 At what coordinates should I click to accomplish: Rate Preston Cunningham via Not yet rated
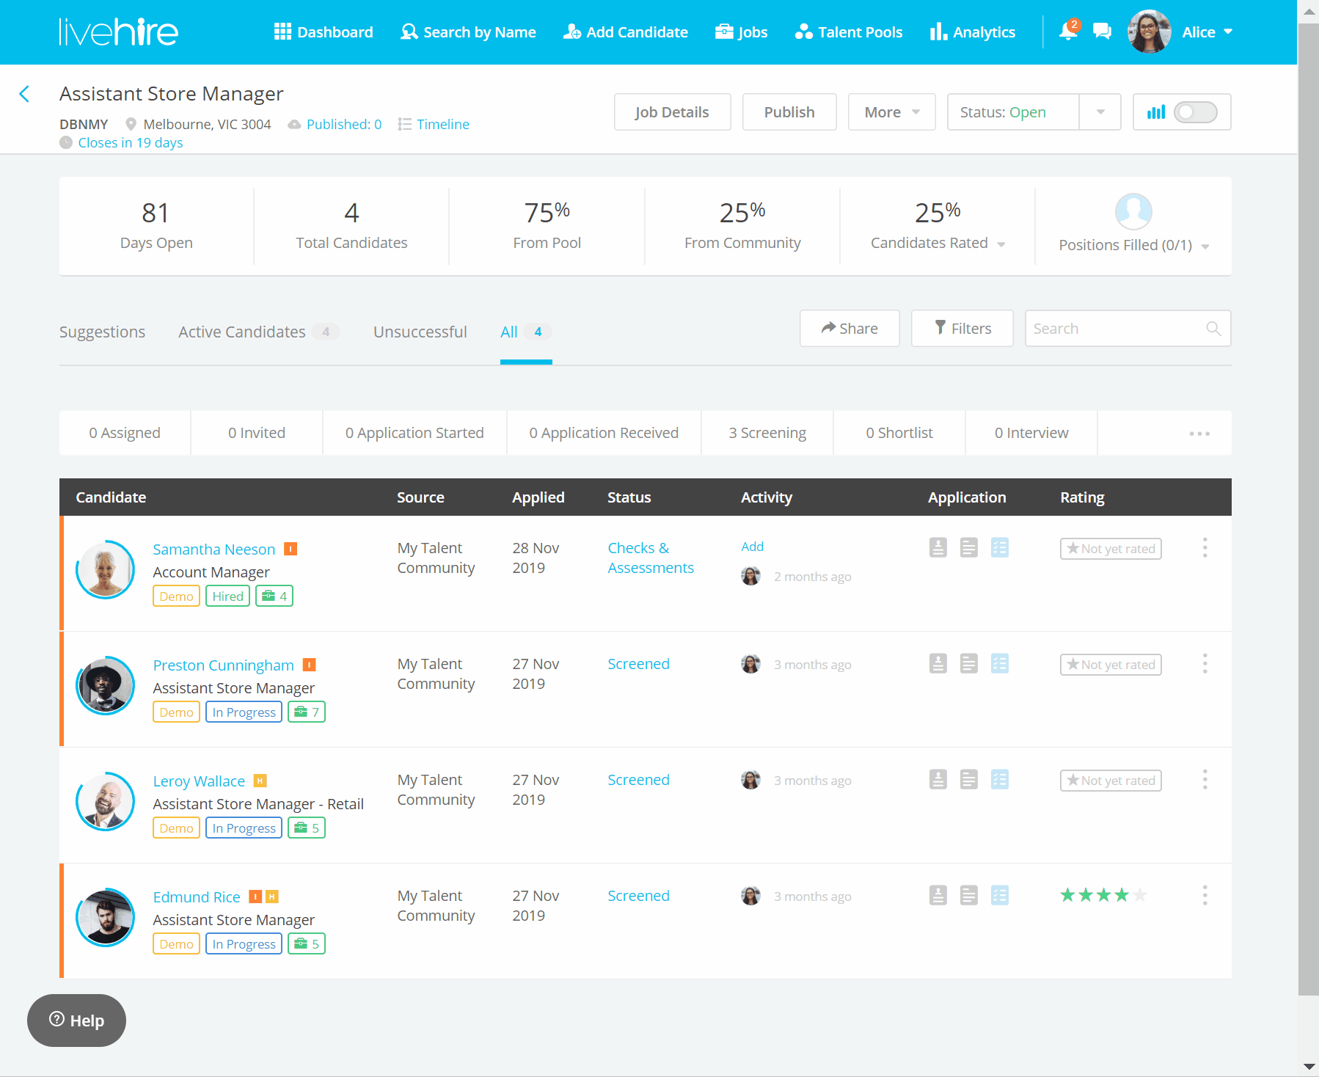pos(1111,665)
